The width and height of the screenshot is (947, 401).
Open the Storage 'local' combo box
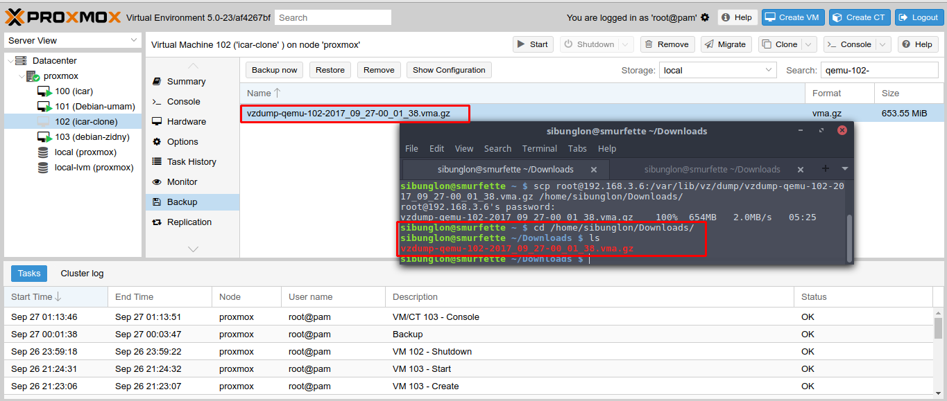click(717, 70)
